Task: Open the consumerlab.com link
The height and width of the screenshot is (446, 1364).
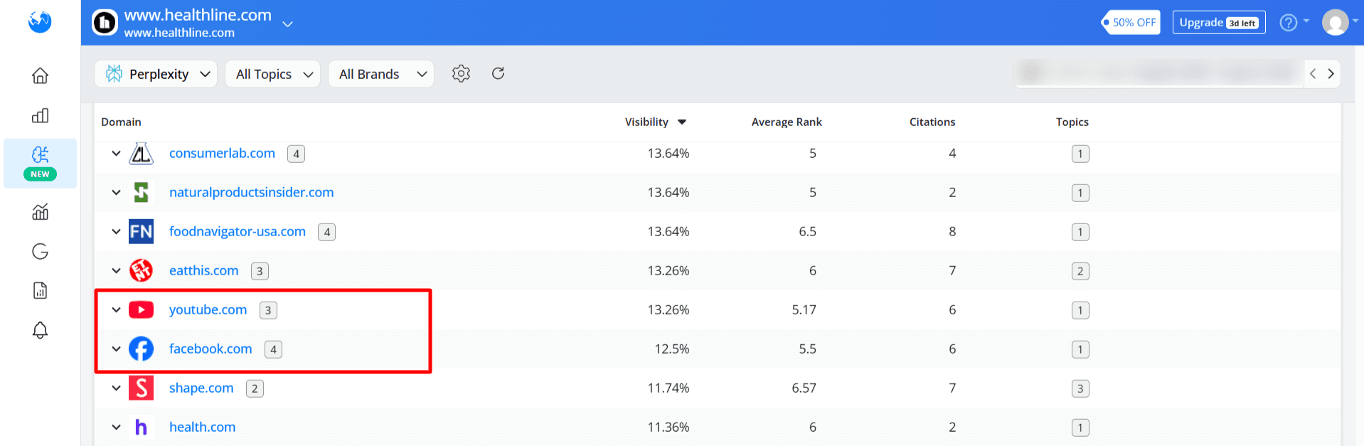Action: (x=222, y=153)
